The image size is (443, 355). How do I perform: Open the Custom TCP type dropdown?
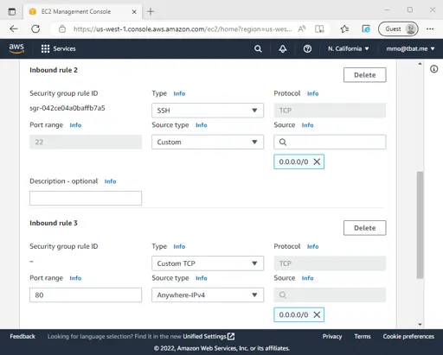pos(208,263)
